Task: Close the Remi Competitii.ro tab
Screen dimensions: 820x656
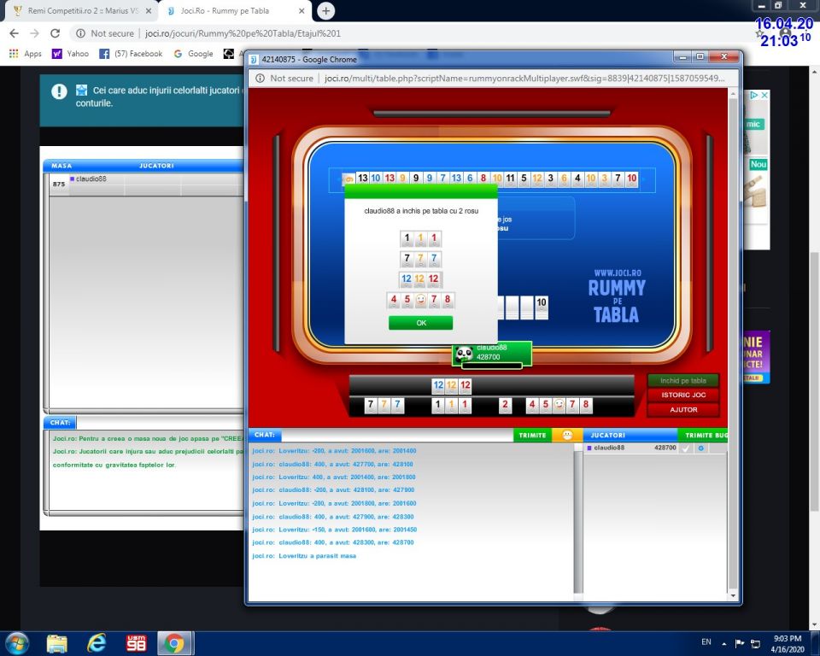Action: click(148, 11)
